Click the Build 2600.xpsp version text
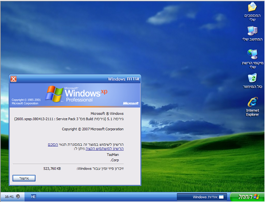This screenshot has width=265, height=202. point(69,119)
